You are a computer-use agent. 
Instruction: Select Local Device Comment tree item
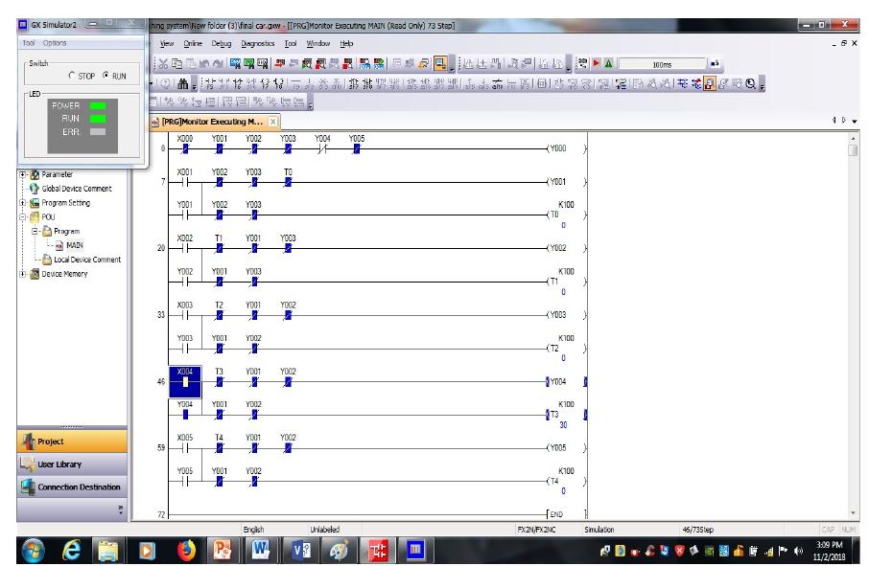click(x=87, y=260)
